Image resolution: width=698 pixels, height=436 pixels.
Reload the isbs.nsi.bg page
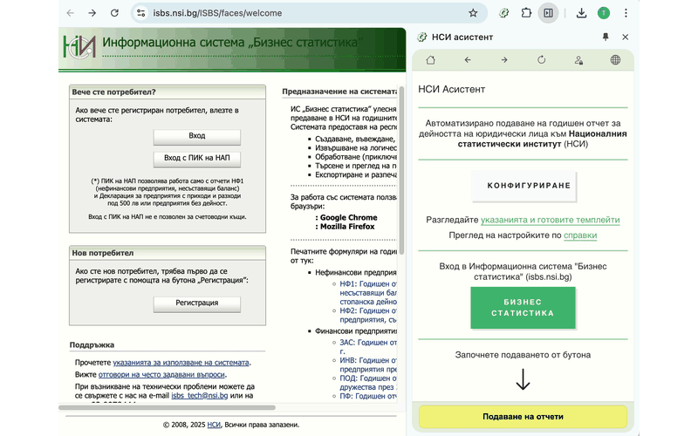(x=114, y=13)
